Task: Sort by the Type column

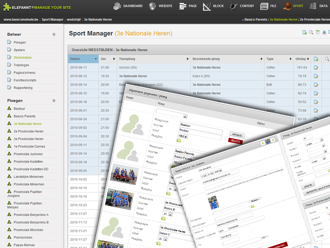Action: tap(279, 59)
